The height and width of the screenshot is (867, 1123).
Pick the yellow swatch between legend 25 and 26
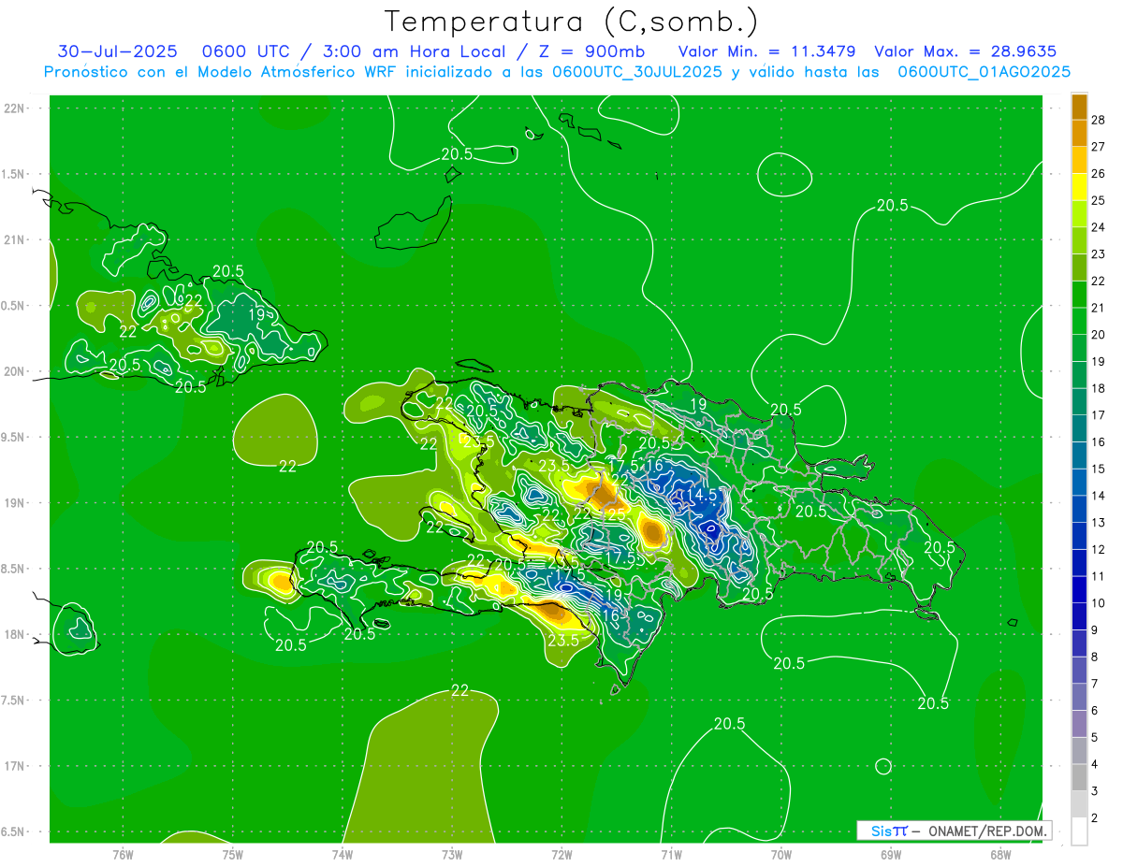point(1079,186)
